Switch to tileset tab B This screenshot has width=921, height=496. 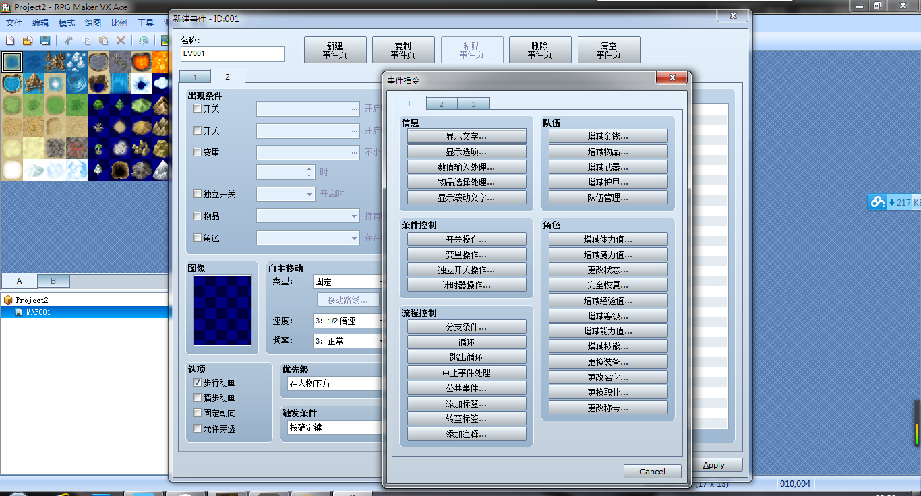click(53, 281)
